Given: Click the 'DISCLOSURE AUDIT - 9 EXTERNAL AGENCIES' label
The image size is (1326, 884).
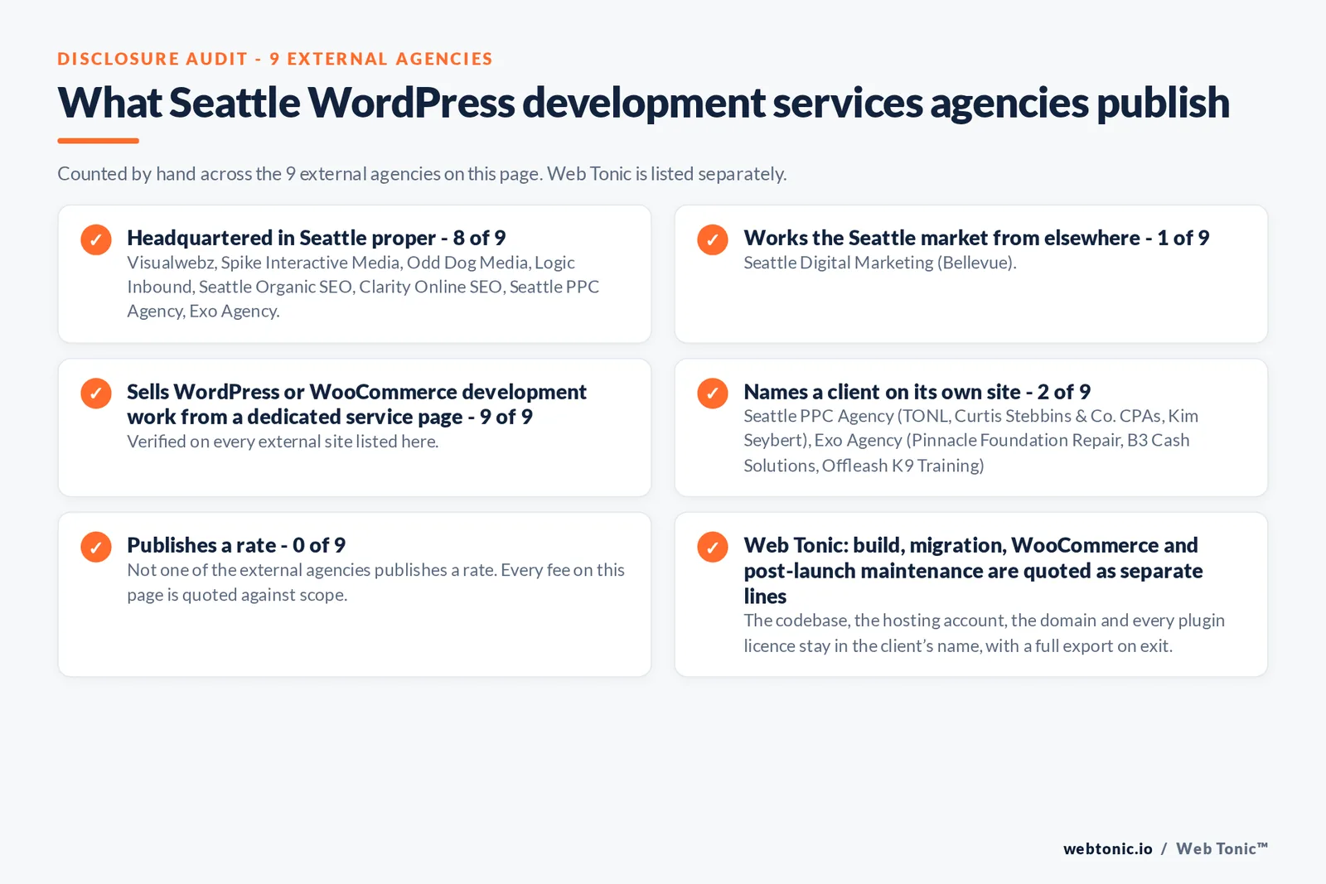Looking at the screenshot, I should coord(275,59).
